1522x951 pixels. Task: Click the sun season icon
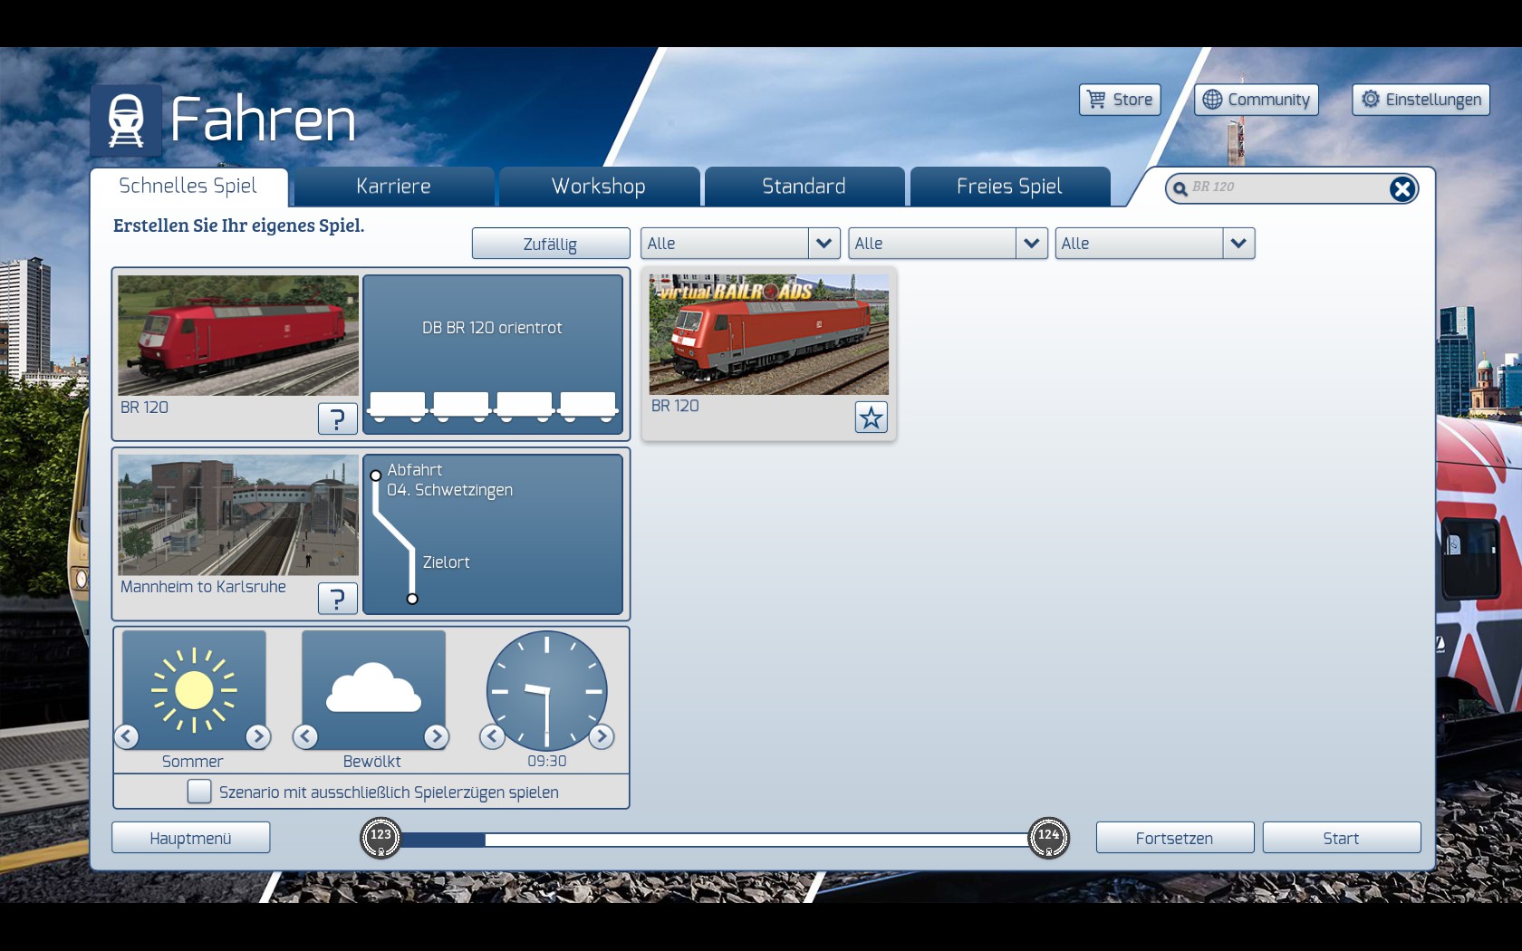click(194, 690)
